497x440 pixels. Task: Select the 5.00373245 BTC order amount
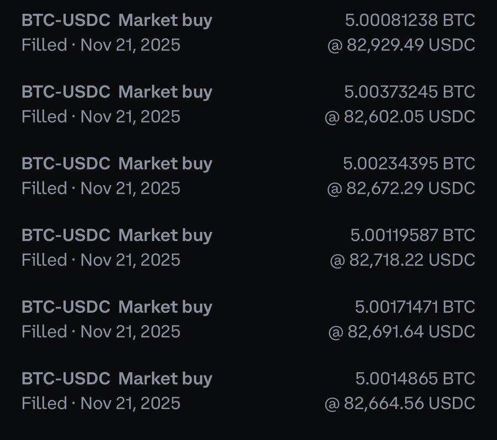click(x=409, y=92)
